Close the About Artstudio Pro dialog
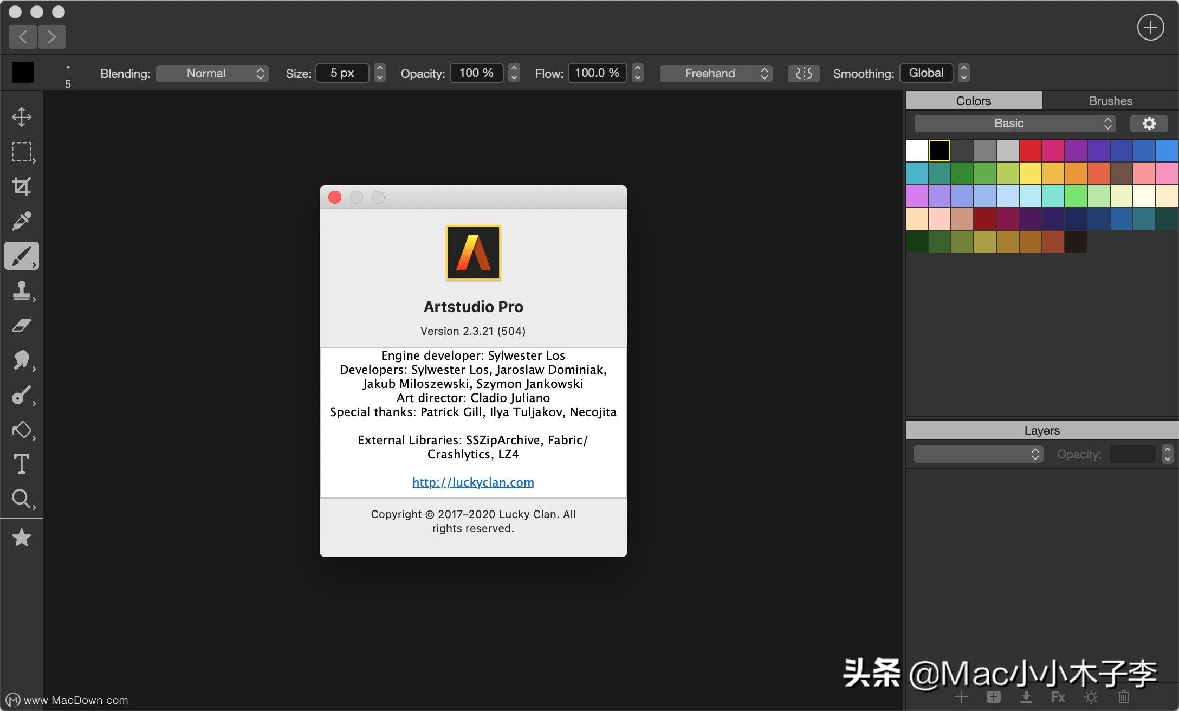The image size is (1179, 711). point(335,197)
